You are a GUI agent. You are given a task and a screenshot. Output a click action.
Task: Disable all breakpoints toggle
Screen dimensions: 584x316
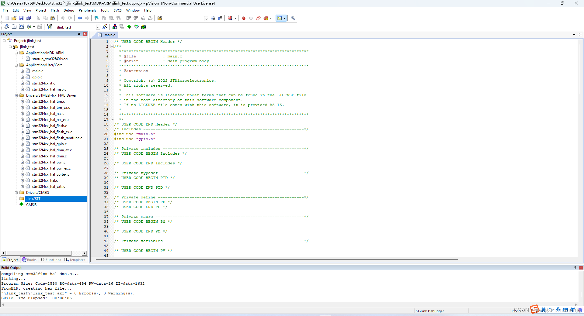(x=258, y=18)
